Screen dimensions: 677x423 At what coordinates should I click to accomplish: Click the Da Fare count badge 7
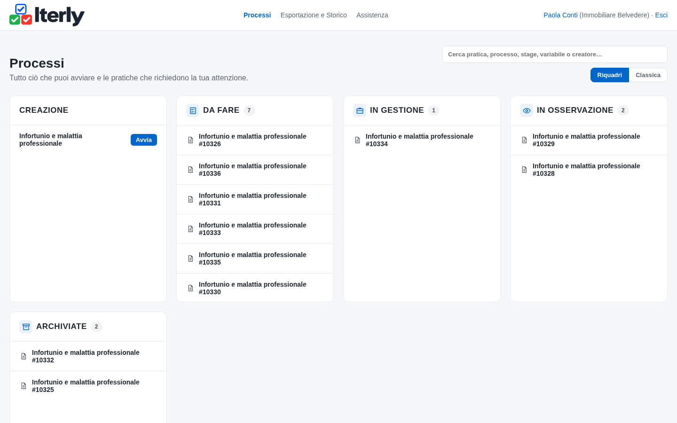[x=249, y=110]
